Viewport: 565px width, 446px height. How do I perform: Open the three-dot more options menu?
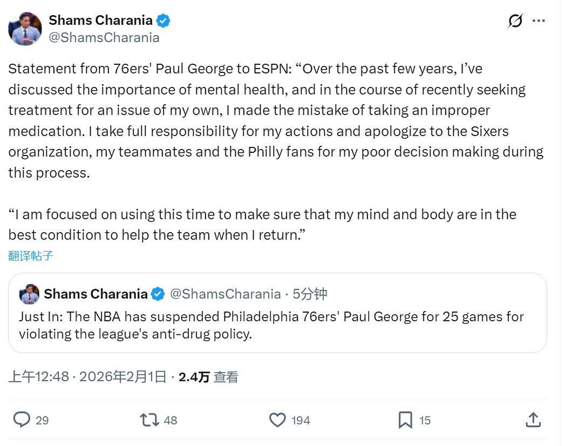coord(539,21)
